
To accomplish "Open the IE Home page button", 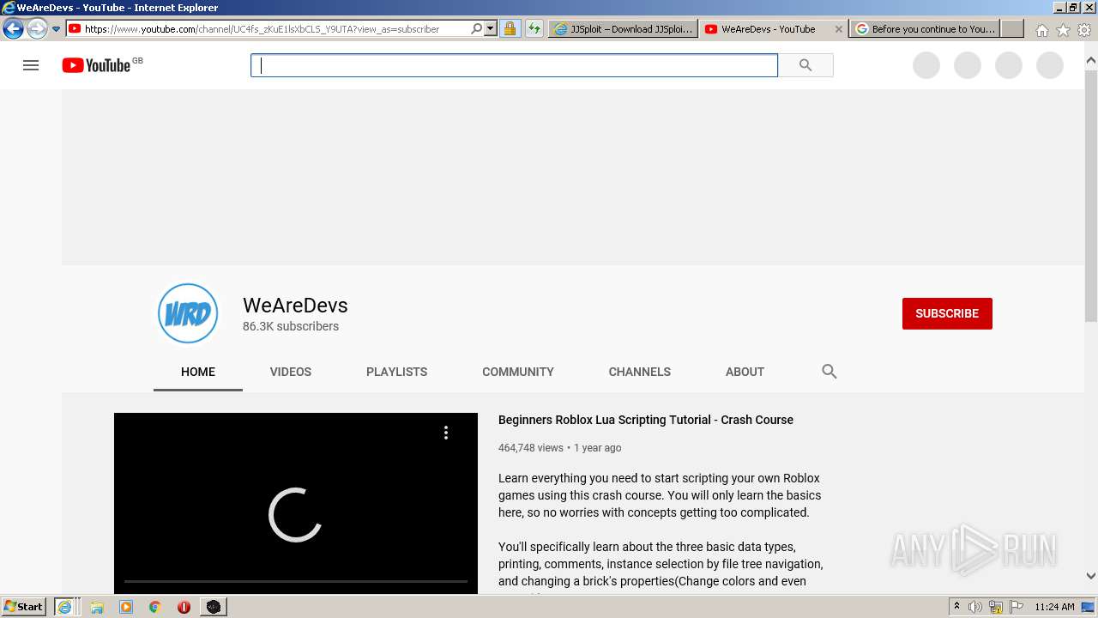I will point(1041,30).
